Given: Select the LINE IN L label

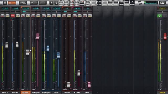Looking at the screenshot, I should tap(67, 92).
